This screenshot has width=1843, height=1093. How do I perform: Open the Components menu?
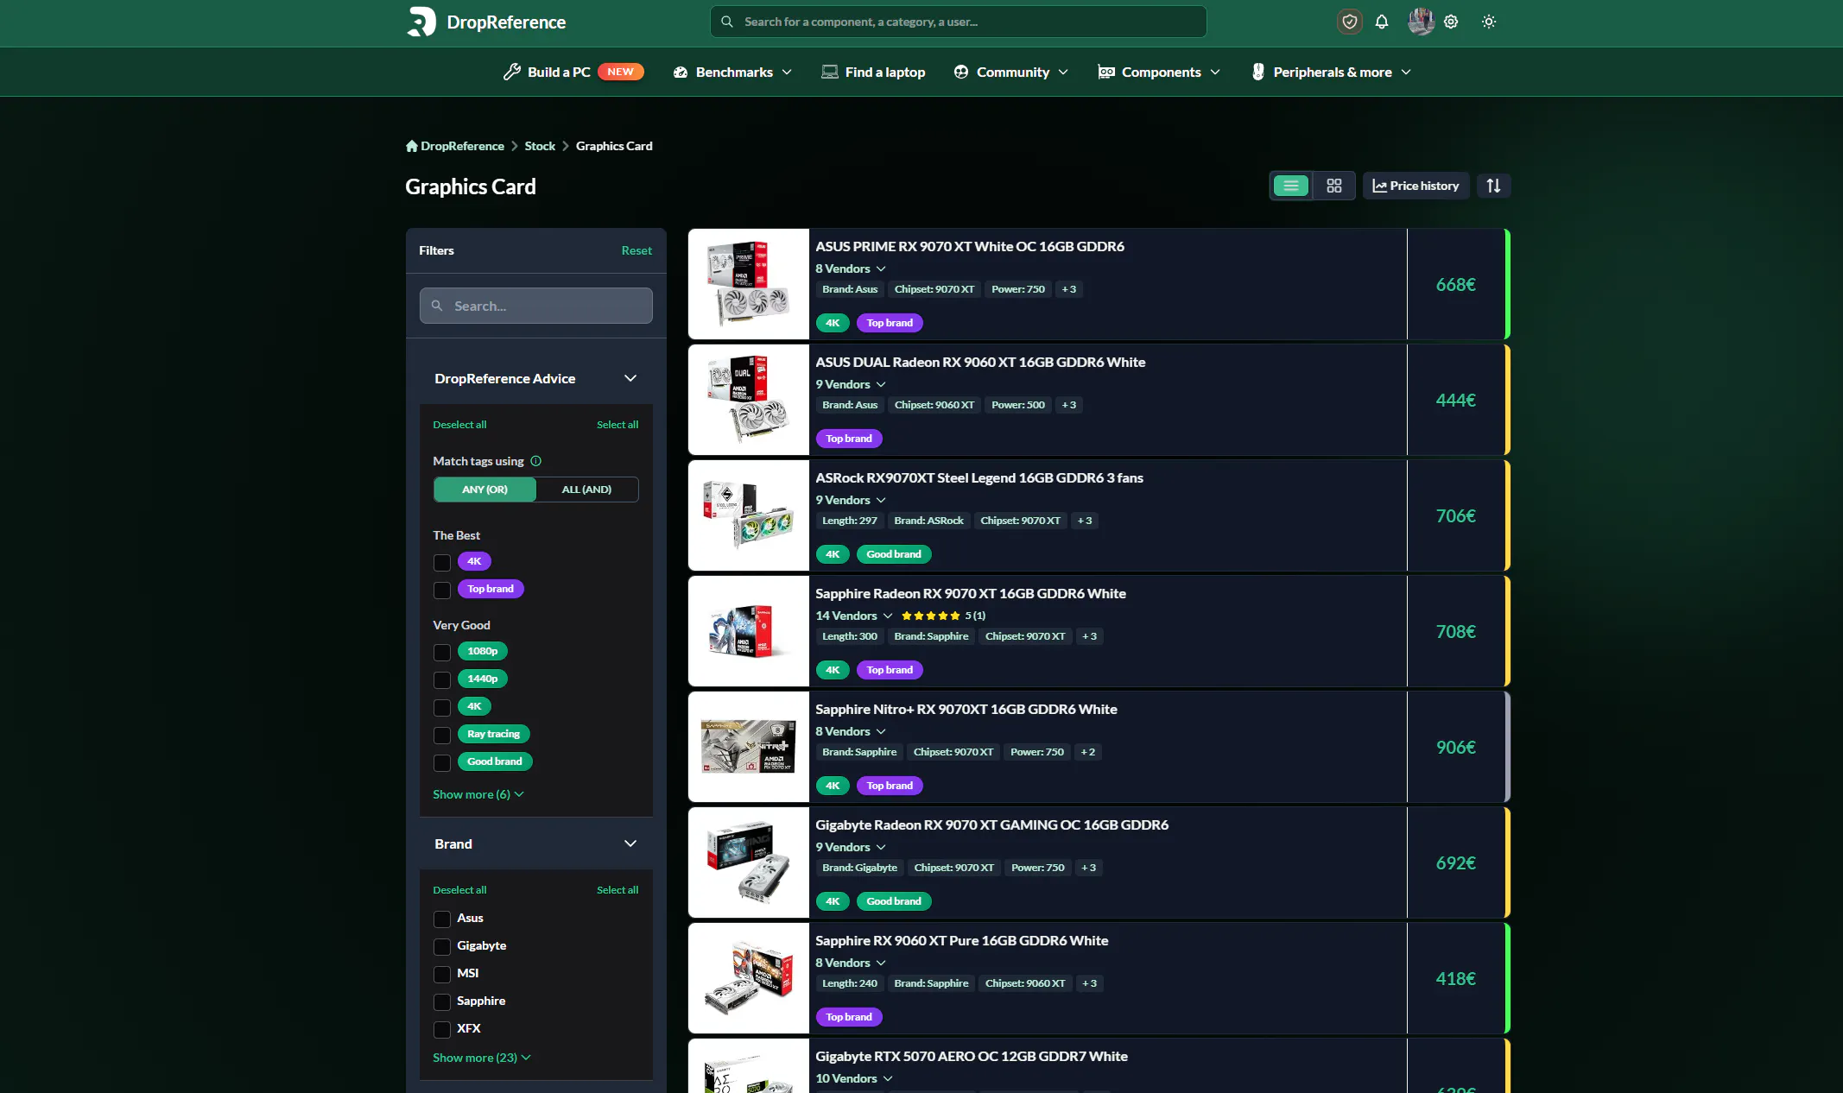(x=1159, y=72)
